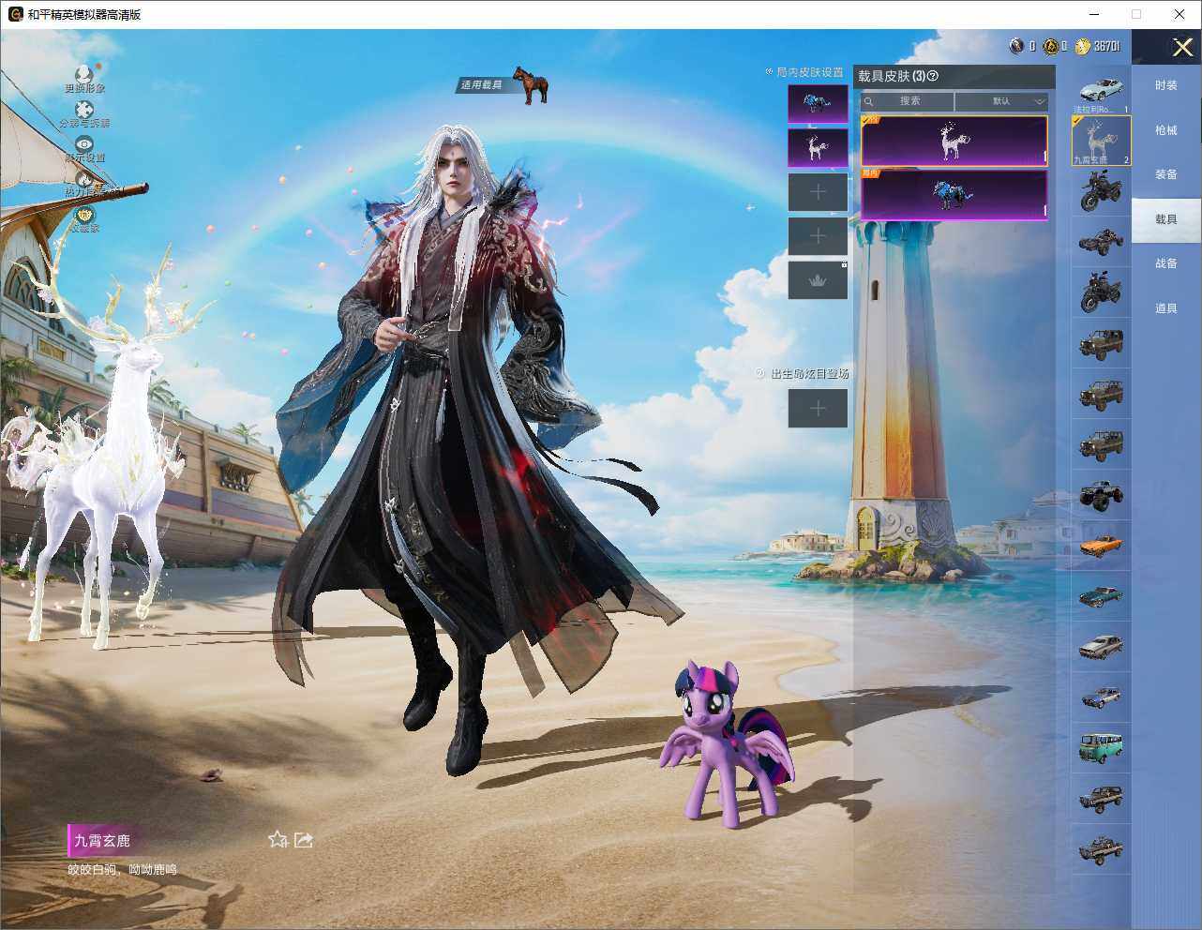Screen dimensions: 1202x930
Task: Select the buggy vehicle in the list
Action: (1102, 242)
